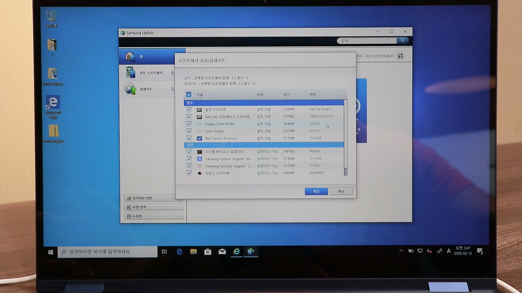Open the Recycle Bin desktop icon
The height and width of the screenshot is (293, 522).
click(51, 18)
